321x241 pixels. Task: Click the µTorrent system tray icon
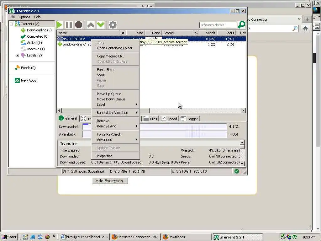point(295,237)
